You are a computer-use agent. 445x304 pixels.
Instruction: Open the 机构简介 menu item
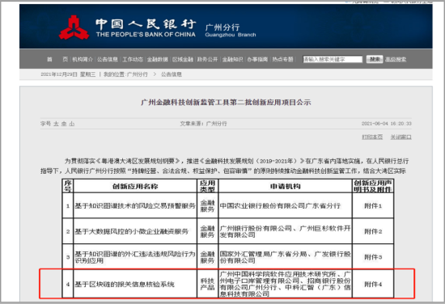point(83,59)
